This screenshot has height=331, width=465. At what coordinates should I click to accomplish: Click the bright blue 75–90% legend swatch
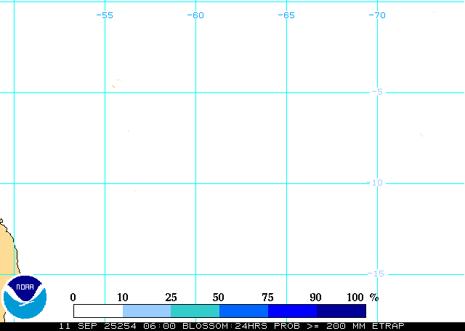[292, 311]
